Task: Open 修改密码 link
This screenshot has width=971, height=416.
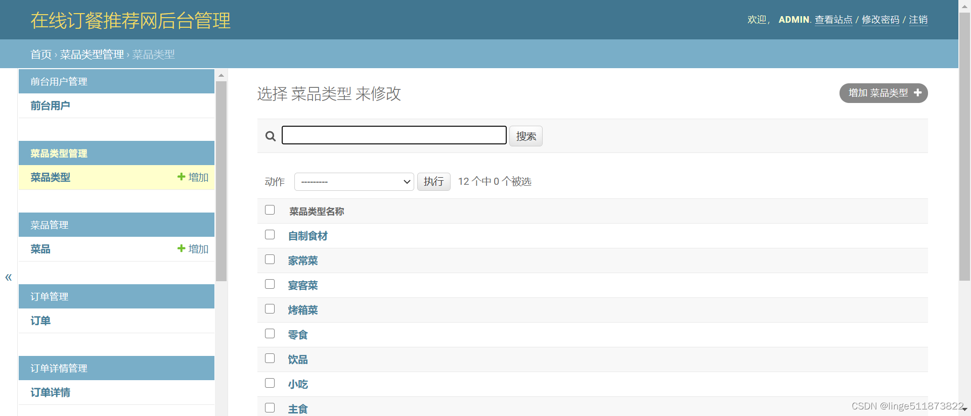Action: tap(880, 20)
